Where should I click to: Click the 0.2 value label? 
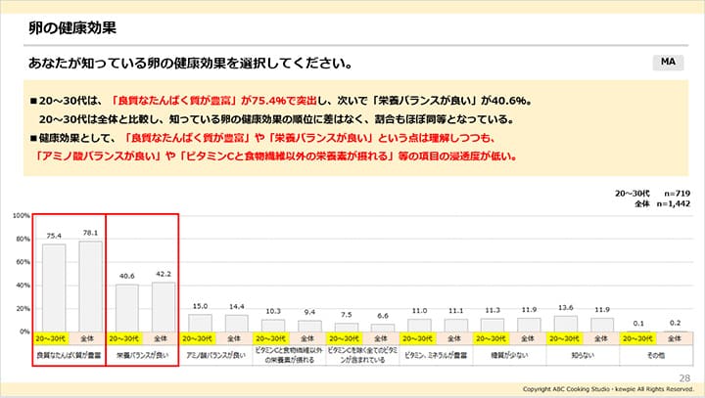675,323
